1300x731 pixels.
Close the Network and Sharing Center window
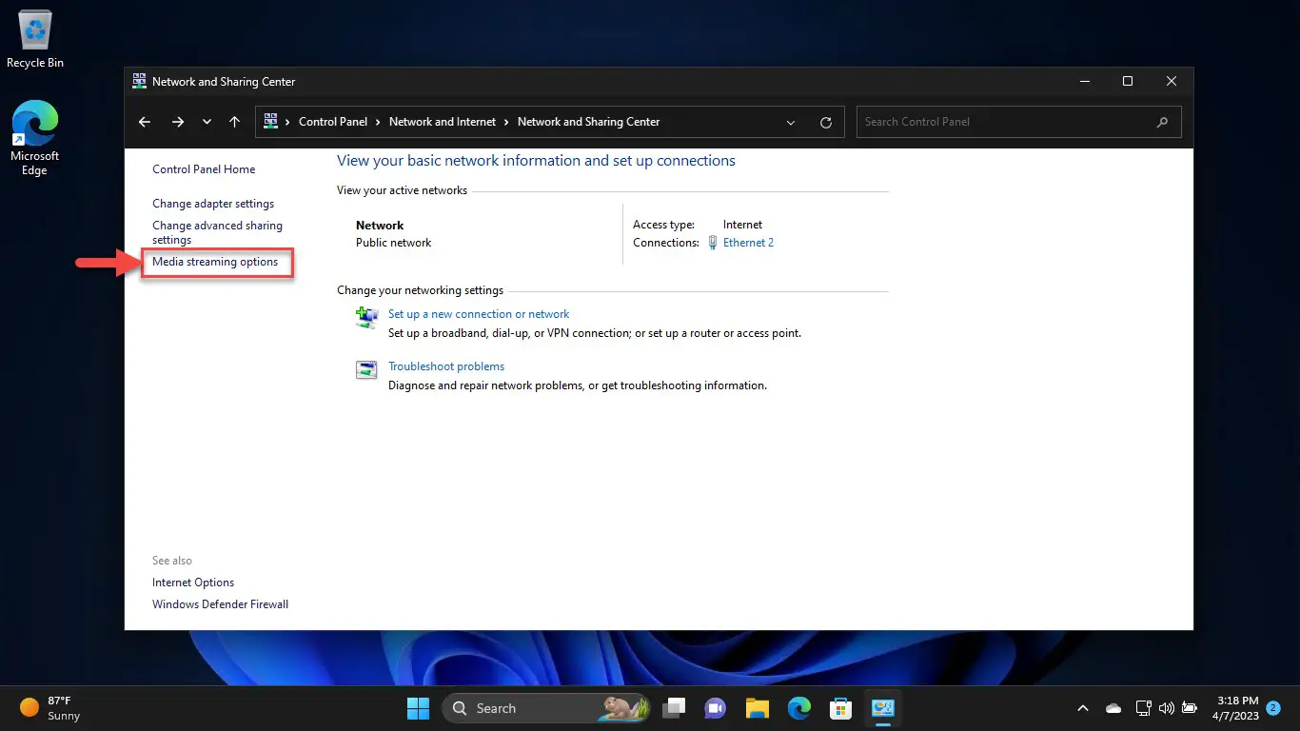[1172, 82]
